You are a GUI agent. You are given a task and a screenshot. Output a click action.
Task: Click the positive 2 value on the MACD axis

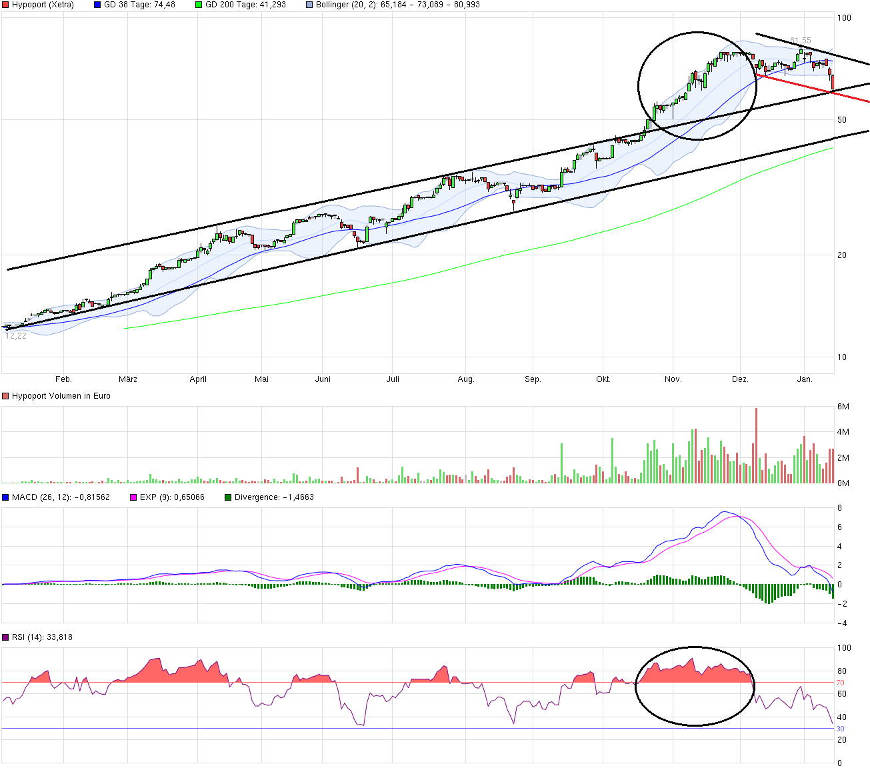tap(840, 565)
